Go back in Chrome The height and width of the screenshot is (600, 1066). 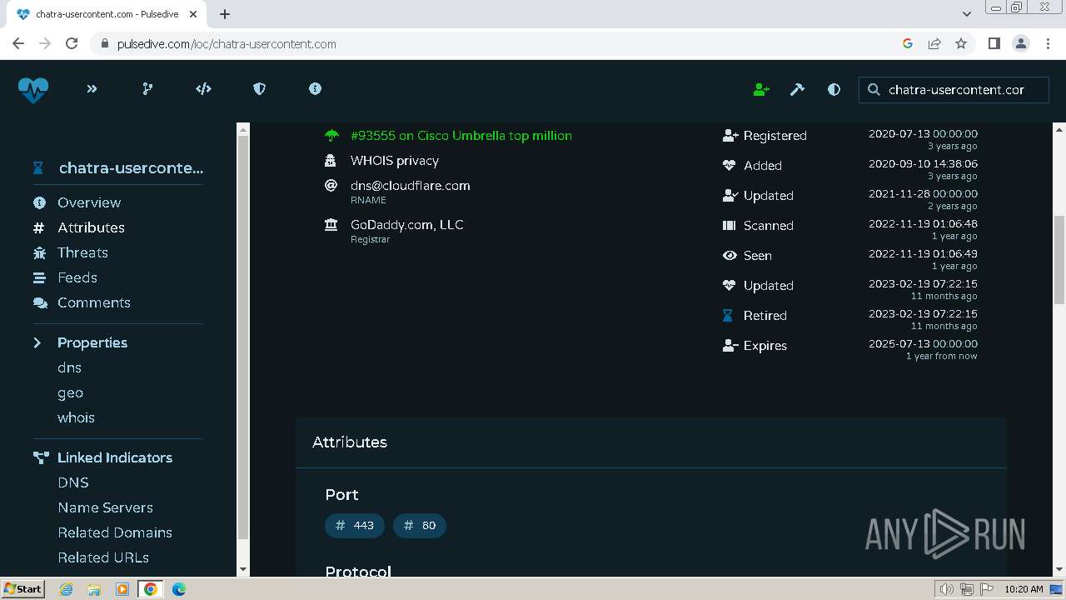[18, 43]
